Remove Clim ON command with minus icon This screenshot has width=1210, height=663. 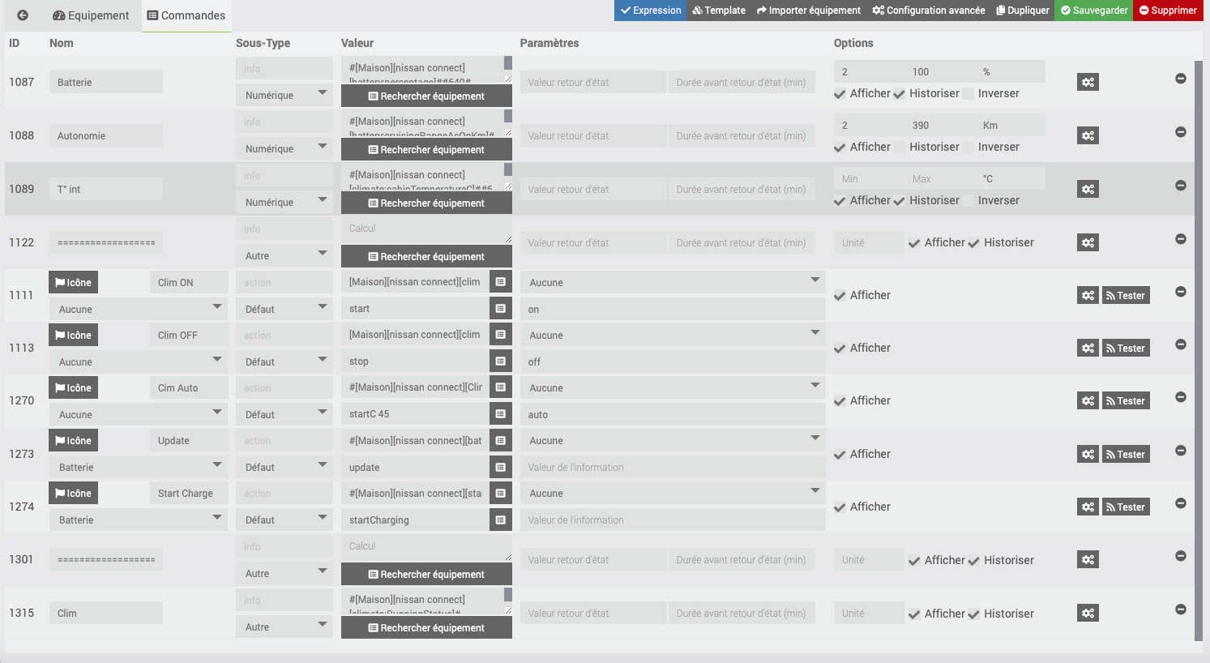1181,292
